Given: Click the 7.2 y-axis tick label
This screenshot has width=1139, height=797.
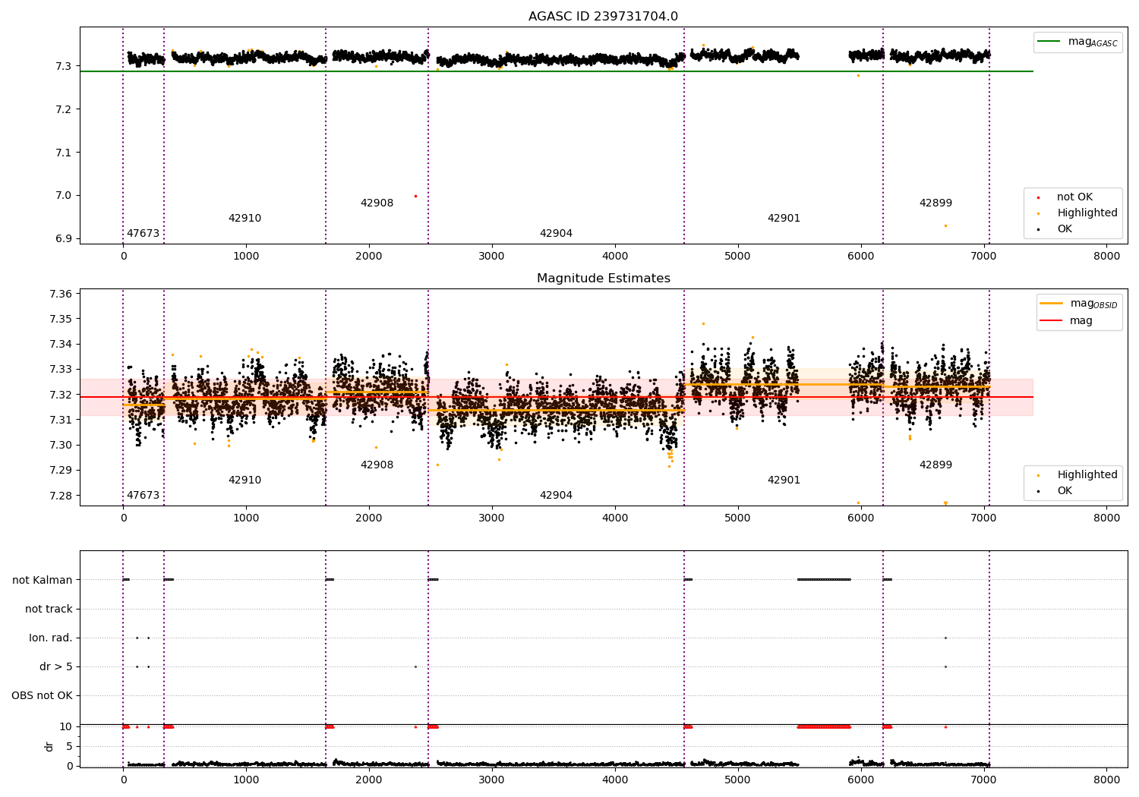Looking at the screenshot, I should pyautogui.click(x=64, y=110).
